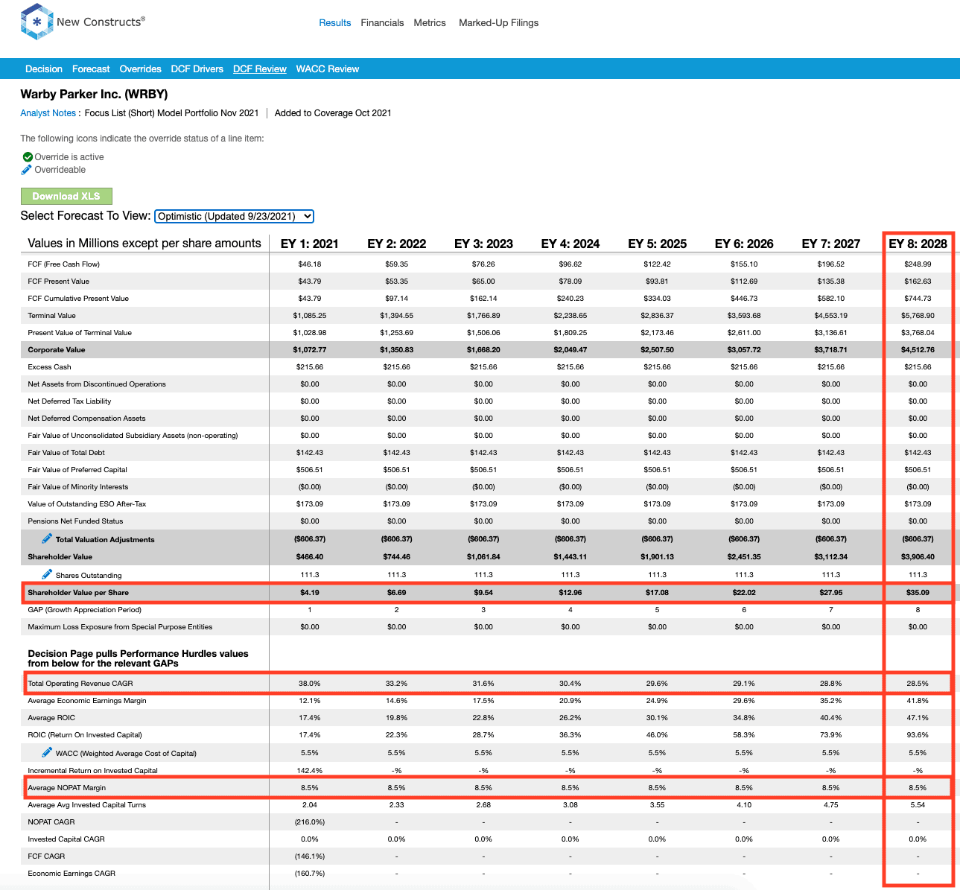Viewport: 960px width, 890px height.
Task: Click the 'EY 7: 2027' column header
Action: (x=831, y=244)
